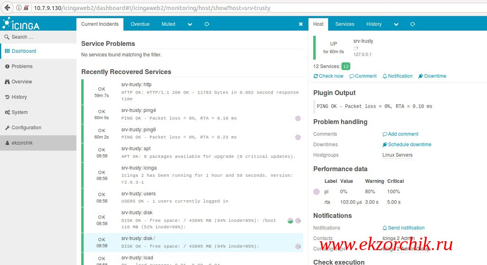Image resolution: width=487 pixels, height=265 pixels.
Task: Expand the dashboard tabs dropdown chevron
Action: tap(190, 24)
